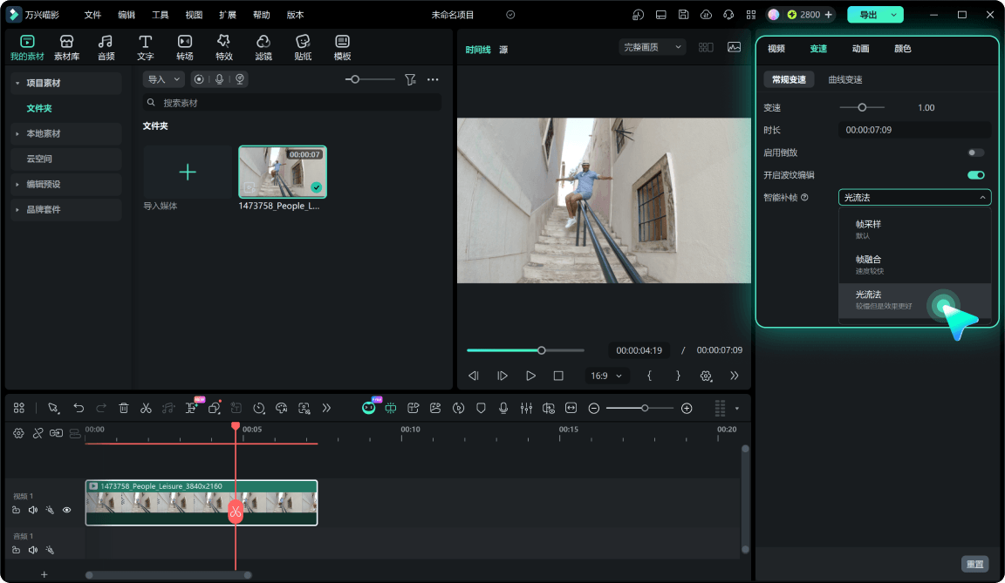Click the split scissors icon in toolbar
Viewport: 1005px width, 583px height.
click(x=147, y=409)
